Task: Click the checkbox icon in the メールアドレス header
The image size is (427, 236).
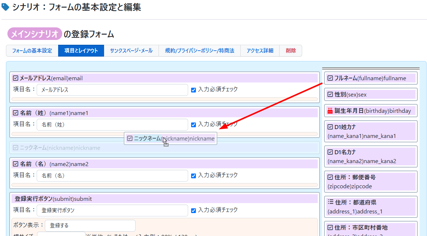Action: click(x=16, y=78)
